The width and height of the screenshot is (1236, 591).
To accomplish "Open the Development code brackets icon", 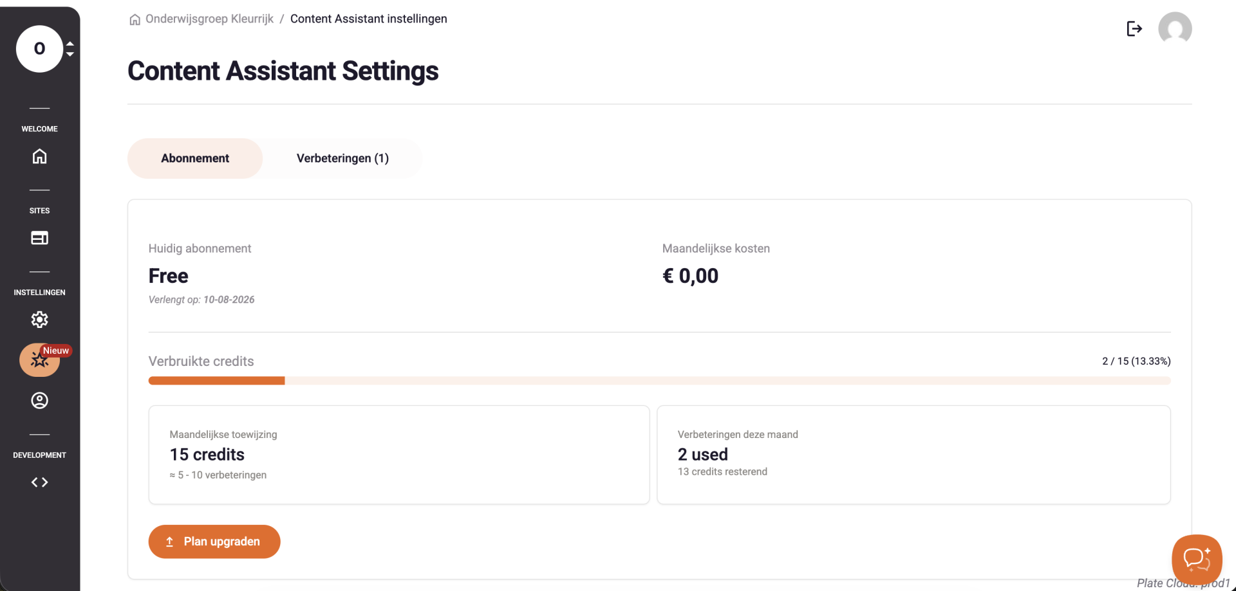I will (39, 482).
